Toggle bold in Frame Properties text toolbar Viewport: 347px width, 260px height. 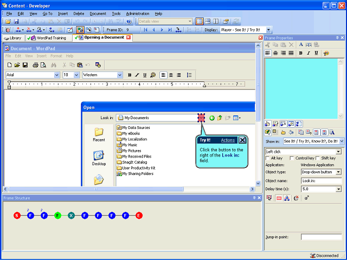[x=300, y=53]
